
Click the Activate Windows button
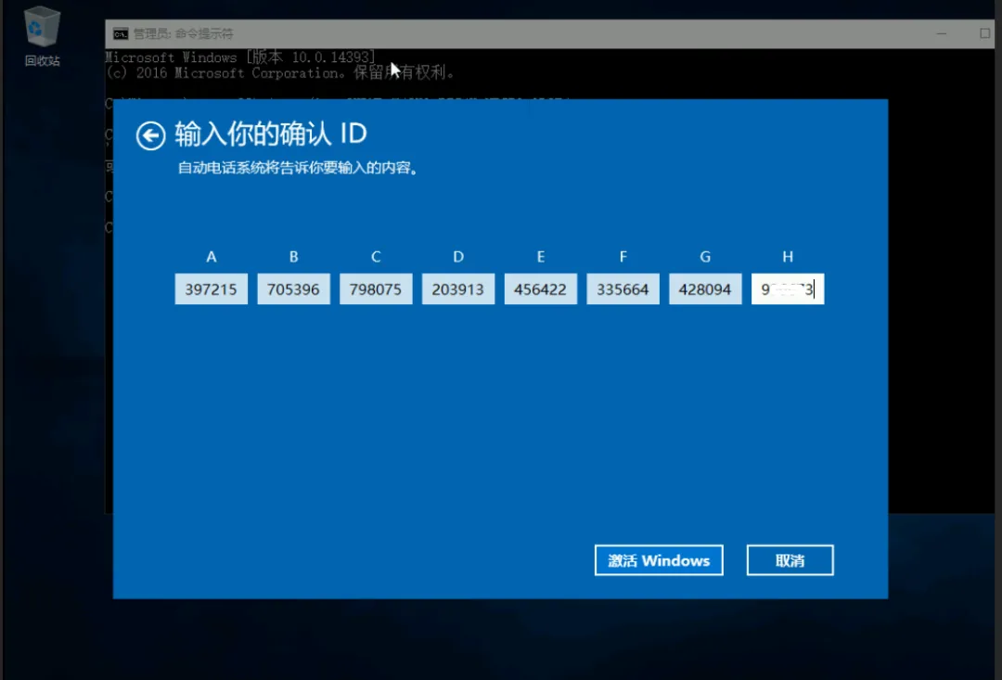point(659,560)
